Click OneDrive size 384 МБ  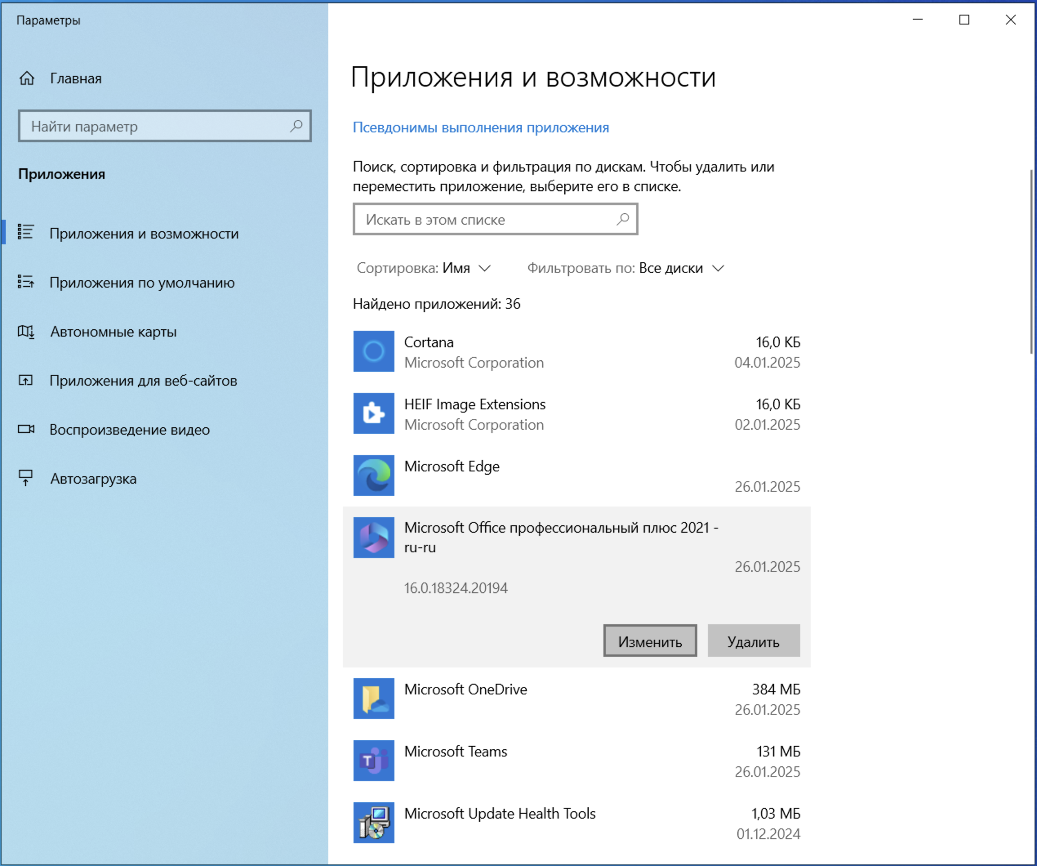click(x=776, y=689)
